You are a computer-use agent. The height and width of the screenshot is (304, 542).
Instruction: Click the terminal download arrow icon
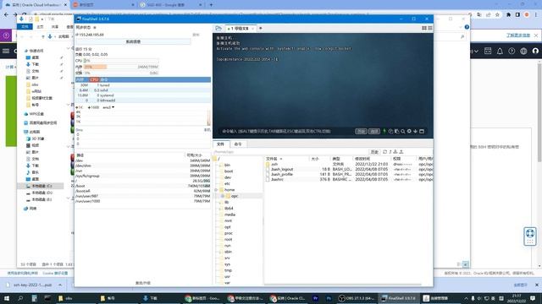click(415, 132)
